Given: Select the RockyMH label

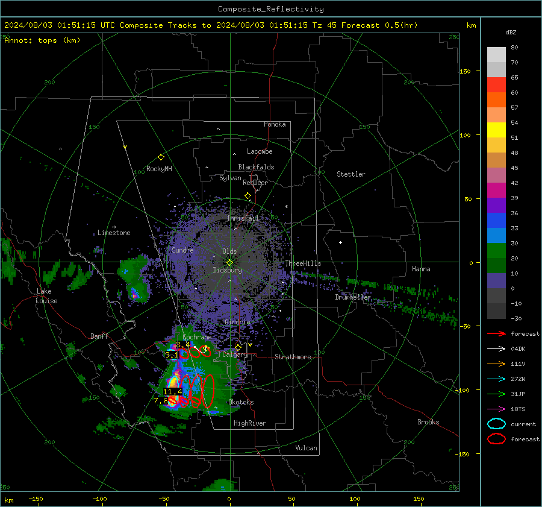Looking at the screenshot, I should pyautogui.click(x=159, y=169).
